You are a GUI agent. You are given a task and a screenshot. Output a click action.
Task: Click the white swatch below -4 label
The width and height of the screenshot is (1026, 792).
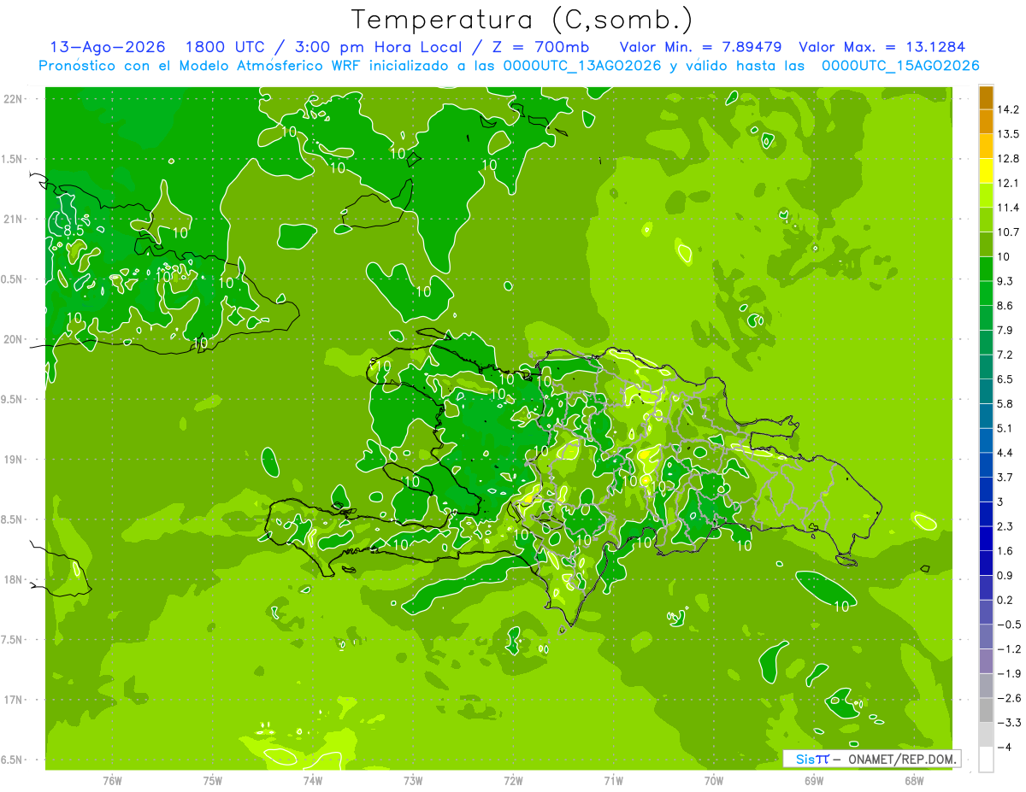(x=986, y=759)
